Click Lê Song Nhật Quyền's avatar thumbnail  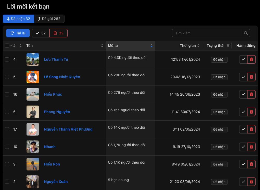coord(33,77)
